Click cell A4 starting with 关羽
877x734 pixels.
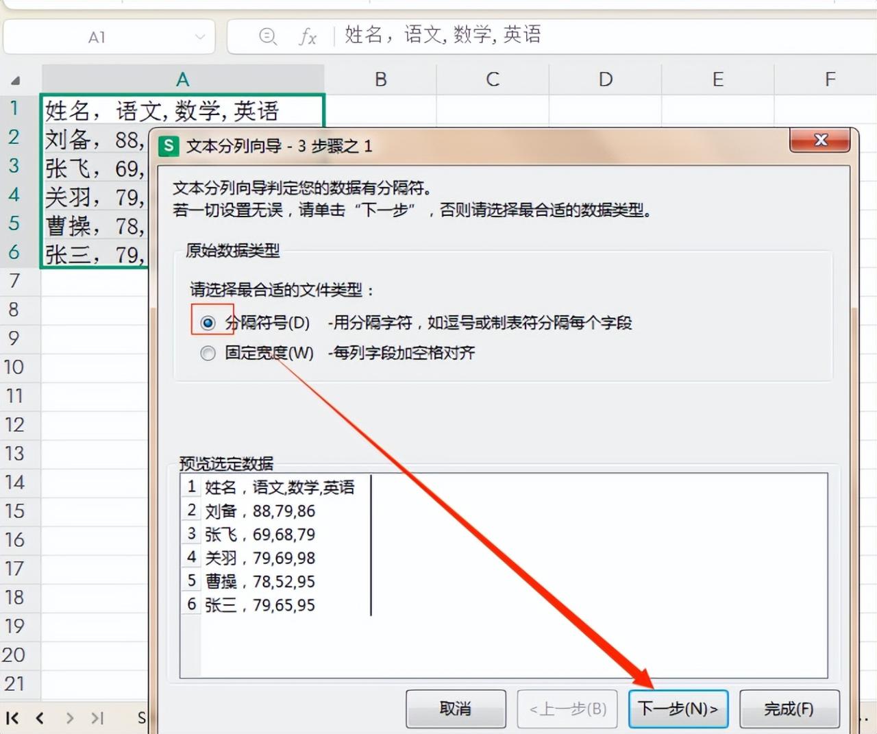[x=95, y=197]
